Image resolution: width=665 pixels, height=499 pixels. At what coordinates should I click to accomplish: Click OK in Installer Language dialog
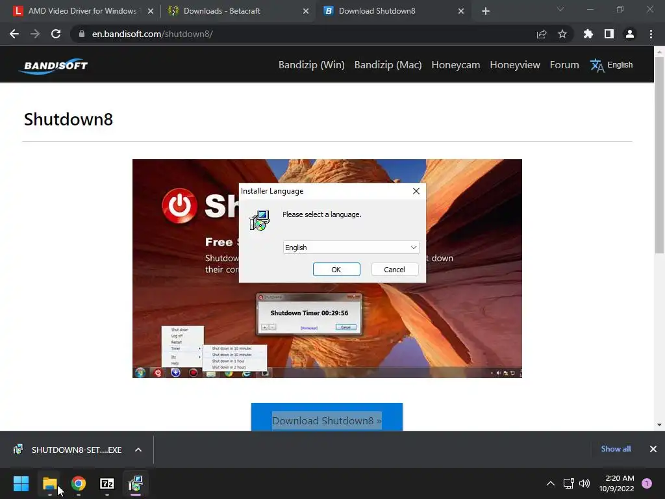tap(336, 270)
